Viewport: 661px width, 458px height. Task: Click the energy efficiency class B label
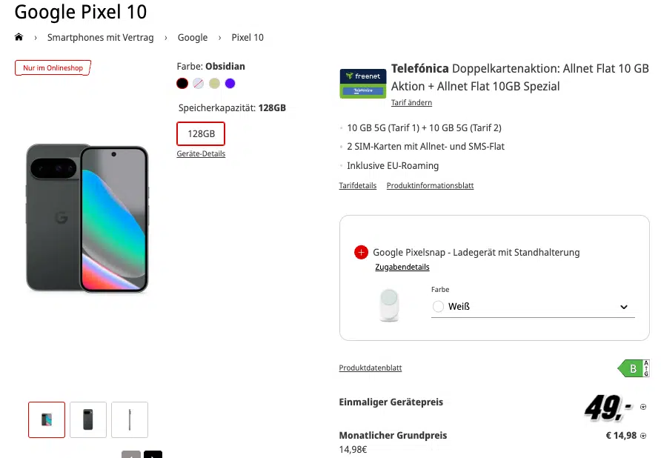[x=632, y=368]
